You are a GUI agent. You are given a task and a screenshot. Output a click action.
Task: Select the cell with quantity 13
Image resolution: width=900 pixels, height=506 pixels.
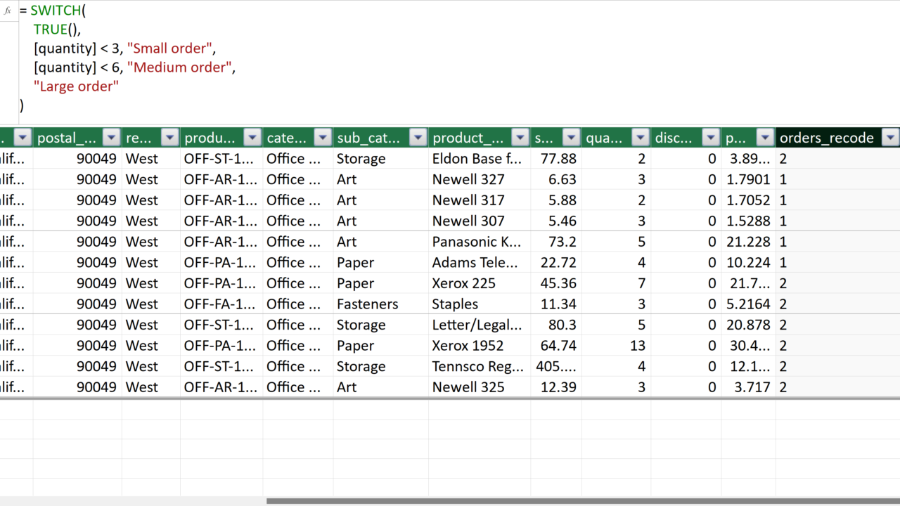tap(616, 346)
